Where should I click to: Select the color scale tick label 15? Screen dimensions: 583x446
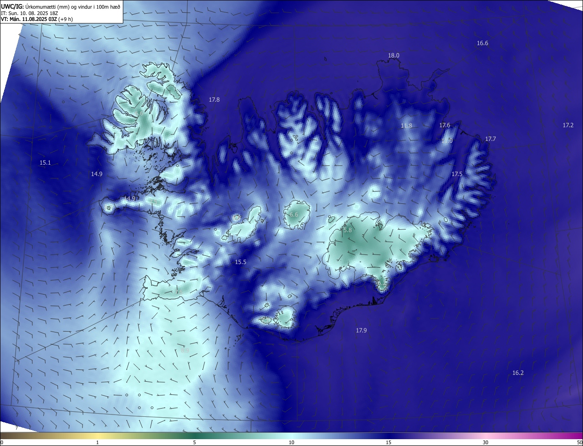tap(389, 443)
